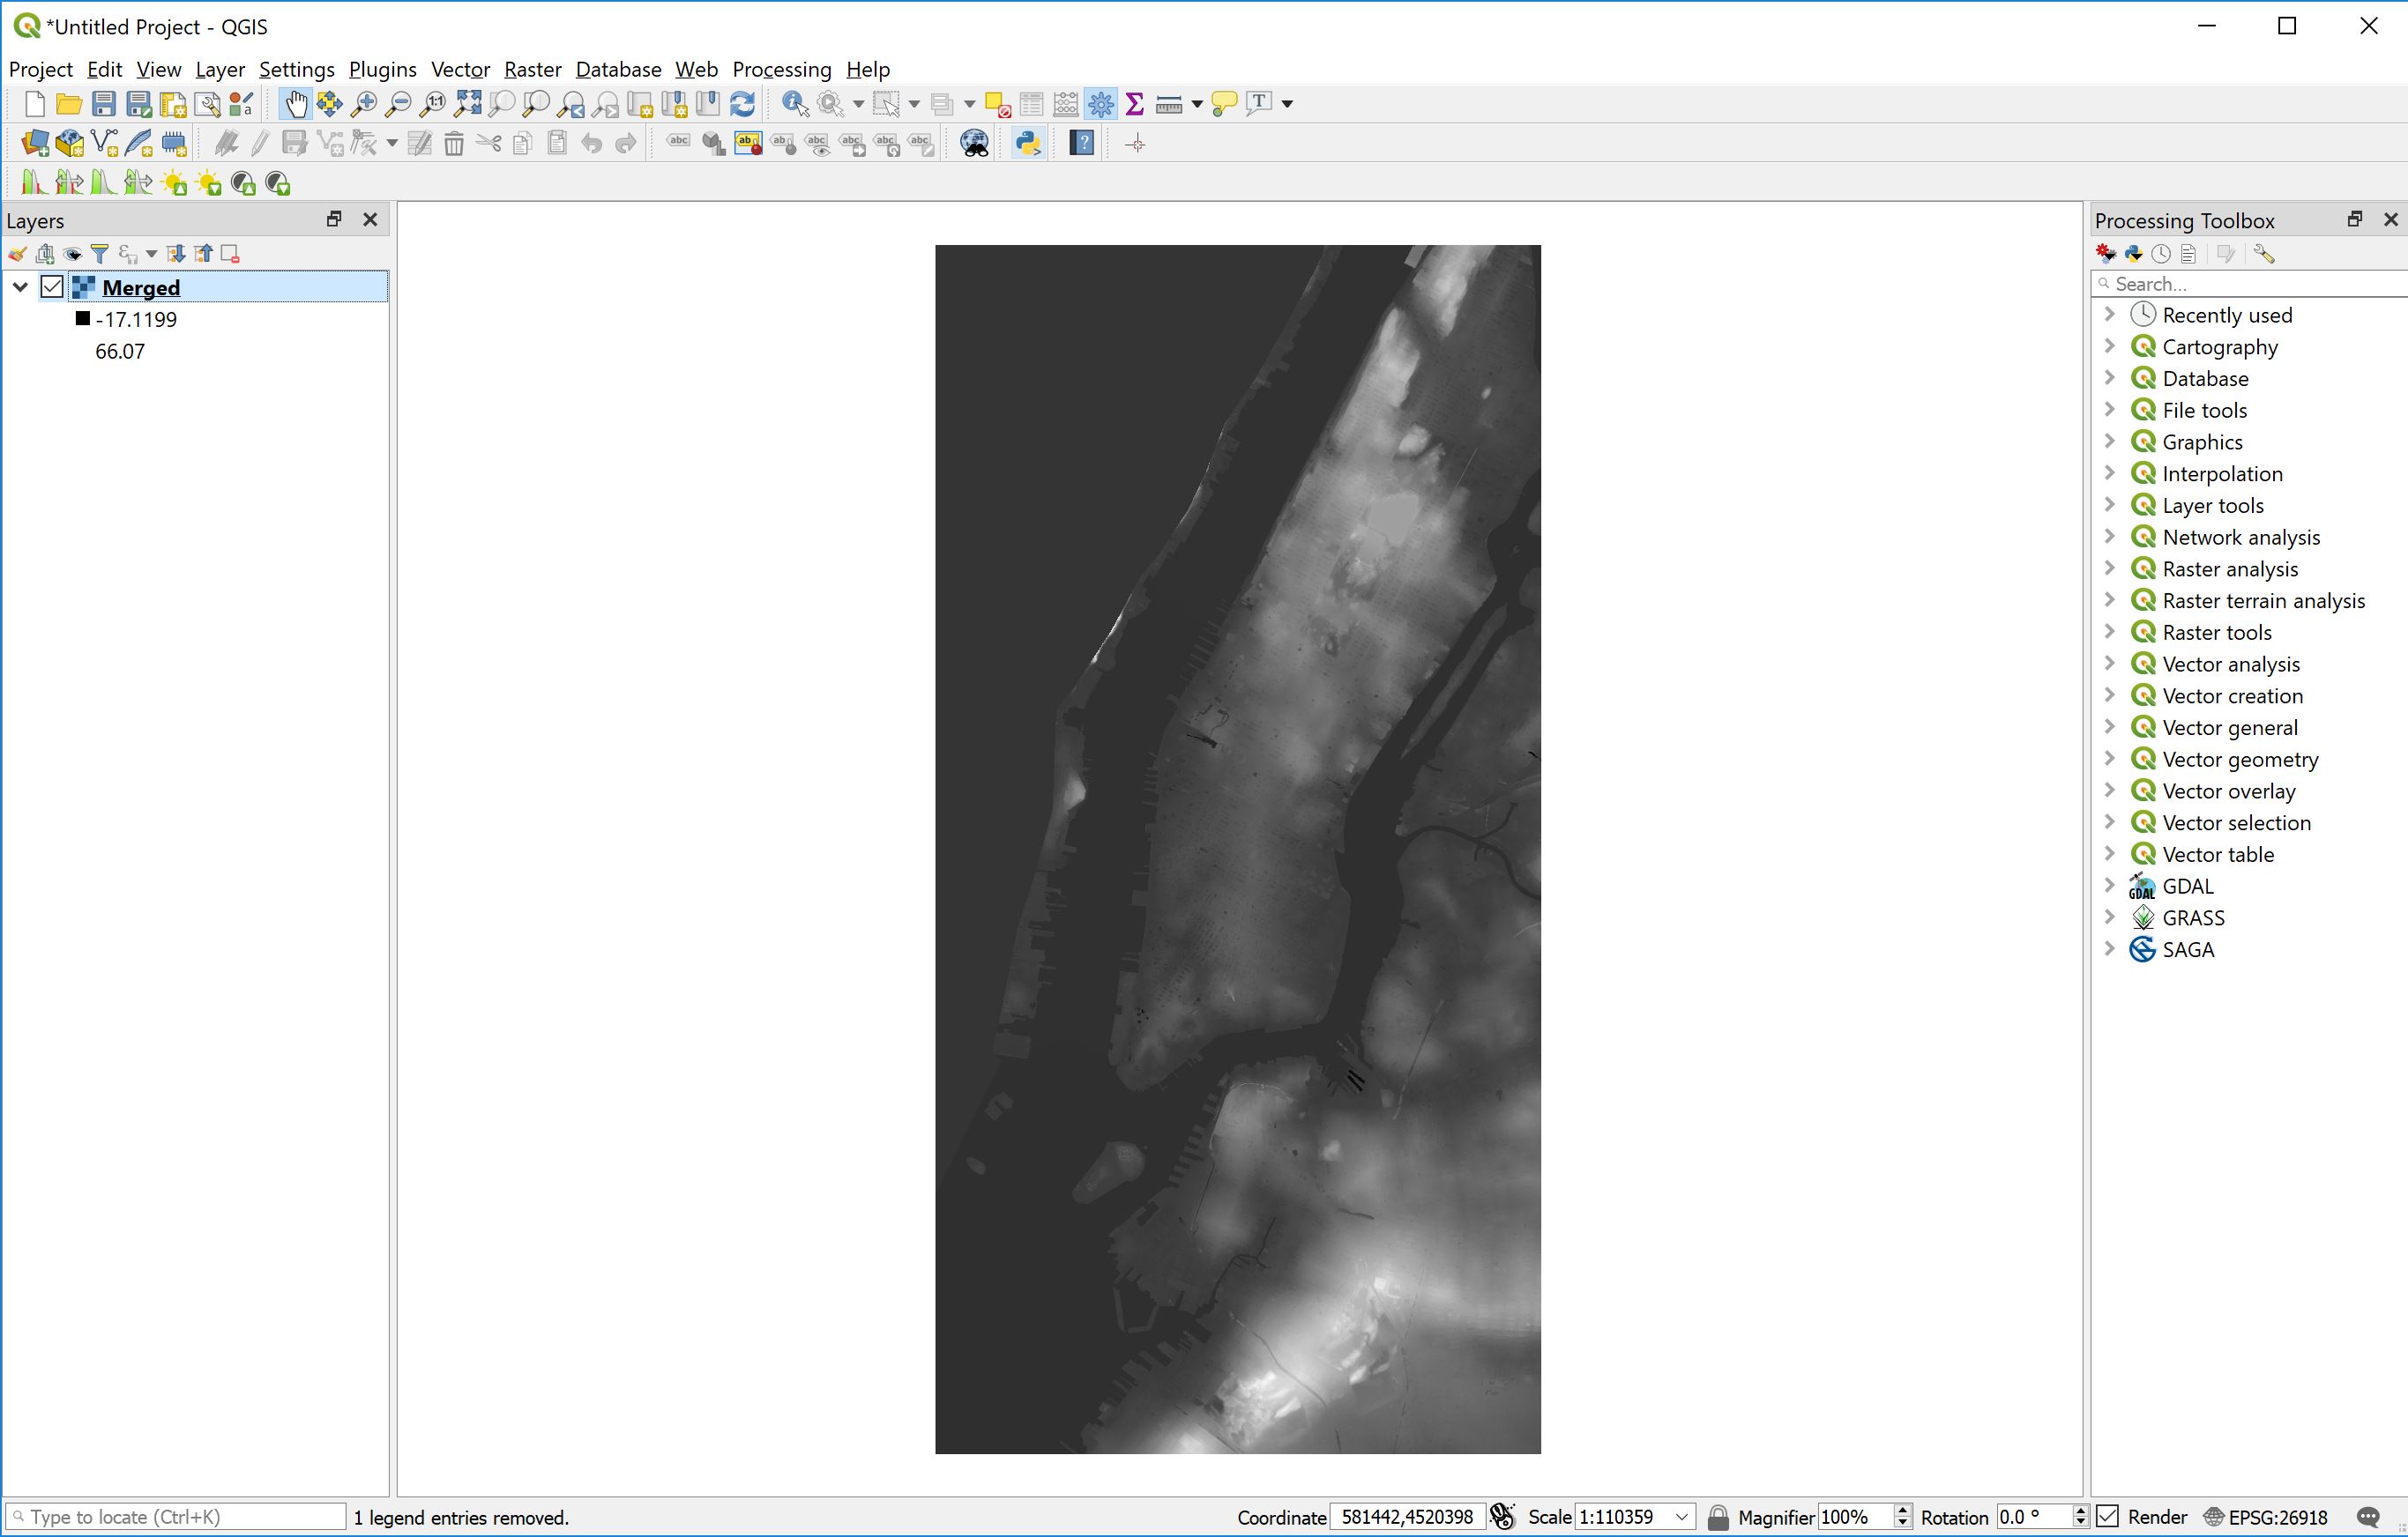Open Manage Map Themes in Layers panel
The width and height of the screenshot is (2408, 1537).
pyautogui.click(x=71, y=253)
